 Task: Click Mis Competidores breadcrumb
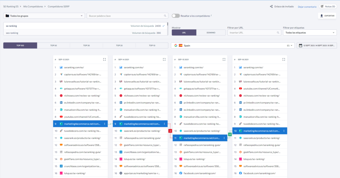(33, 7)
